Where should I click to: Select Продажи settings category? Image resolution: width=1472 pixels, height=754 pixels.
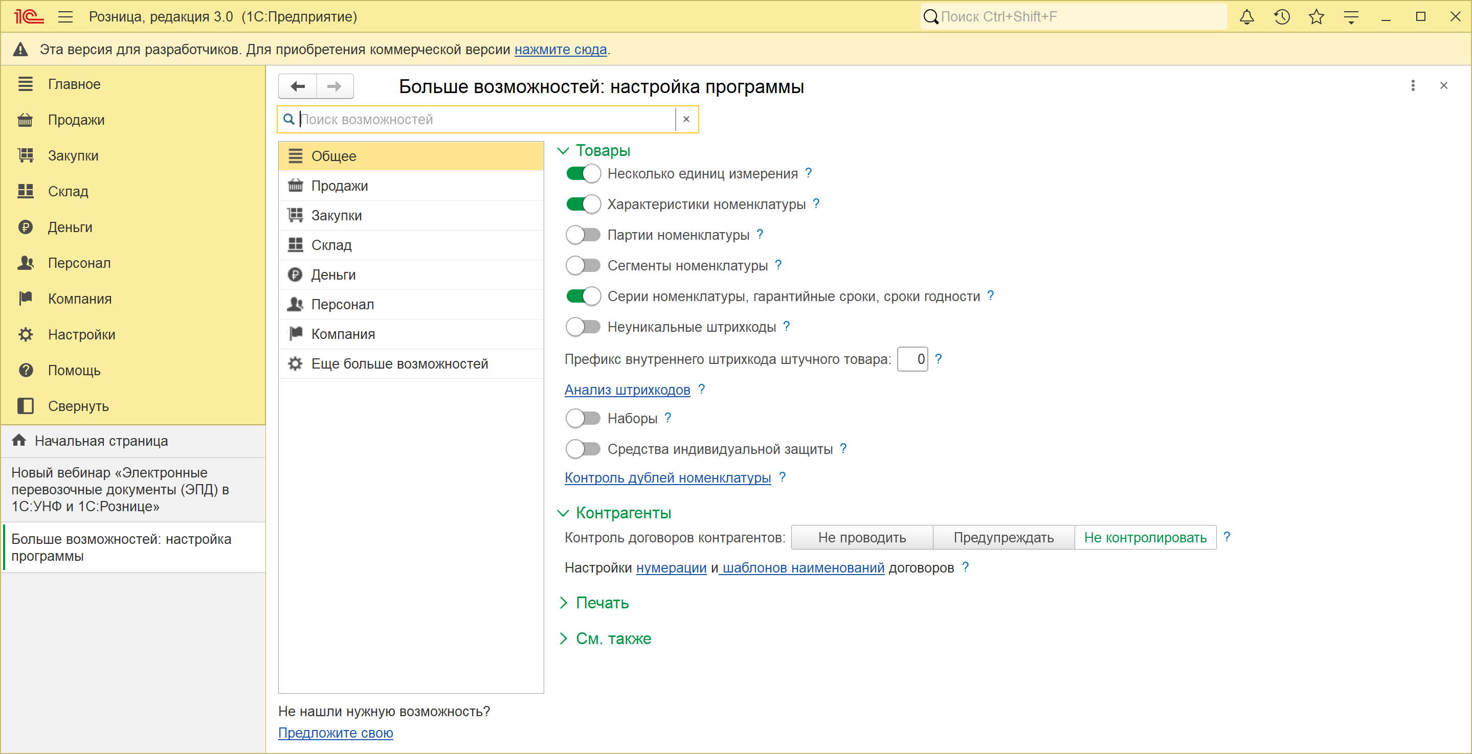tap(411, 186)
